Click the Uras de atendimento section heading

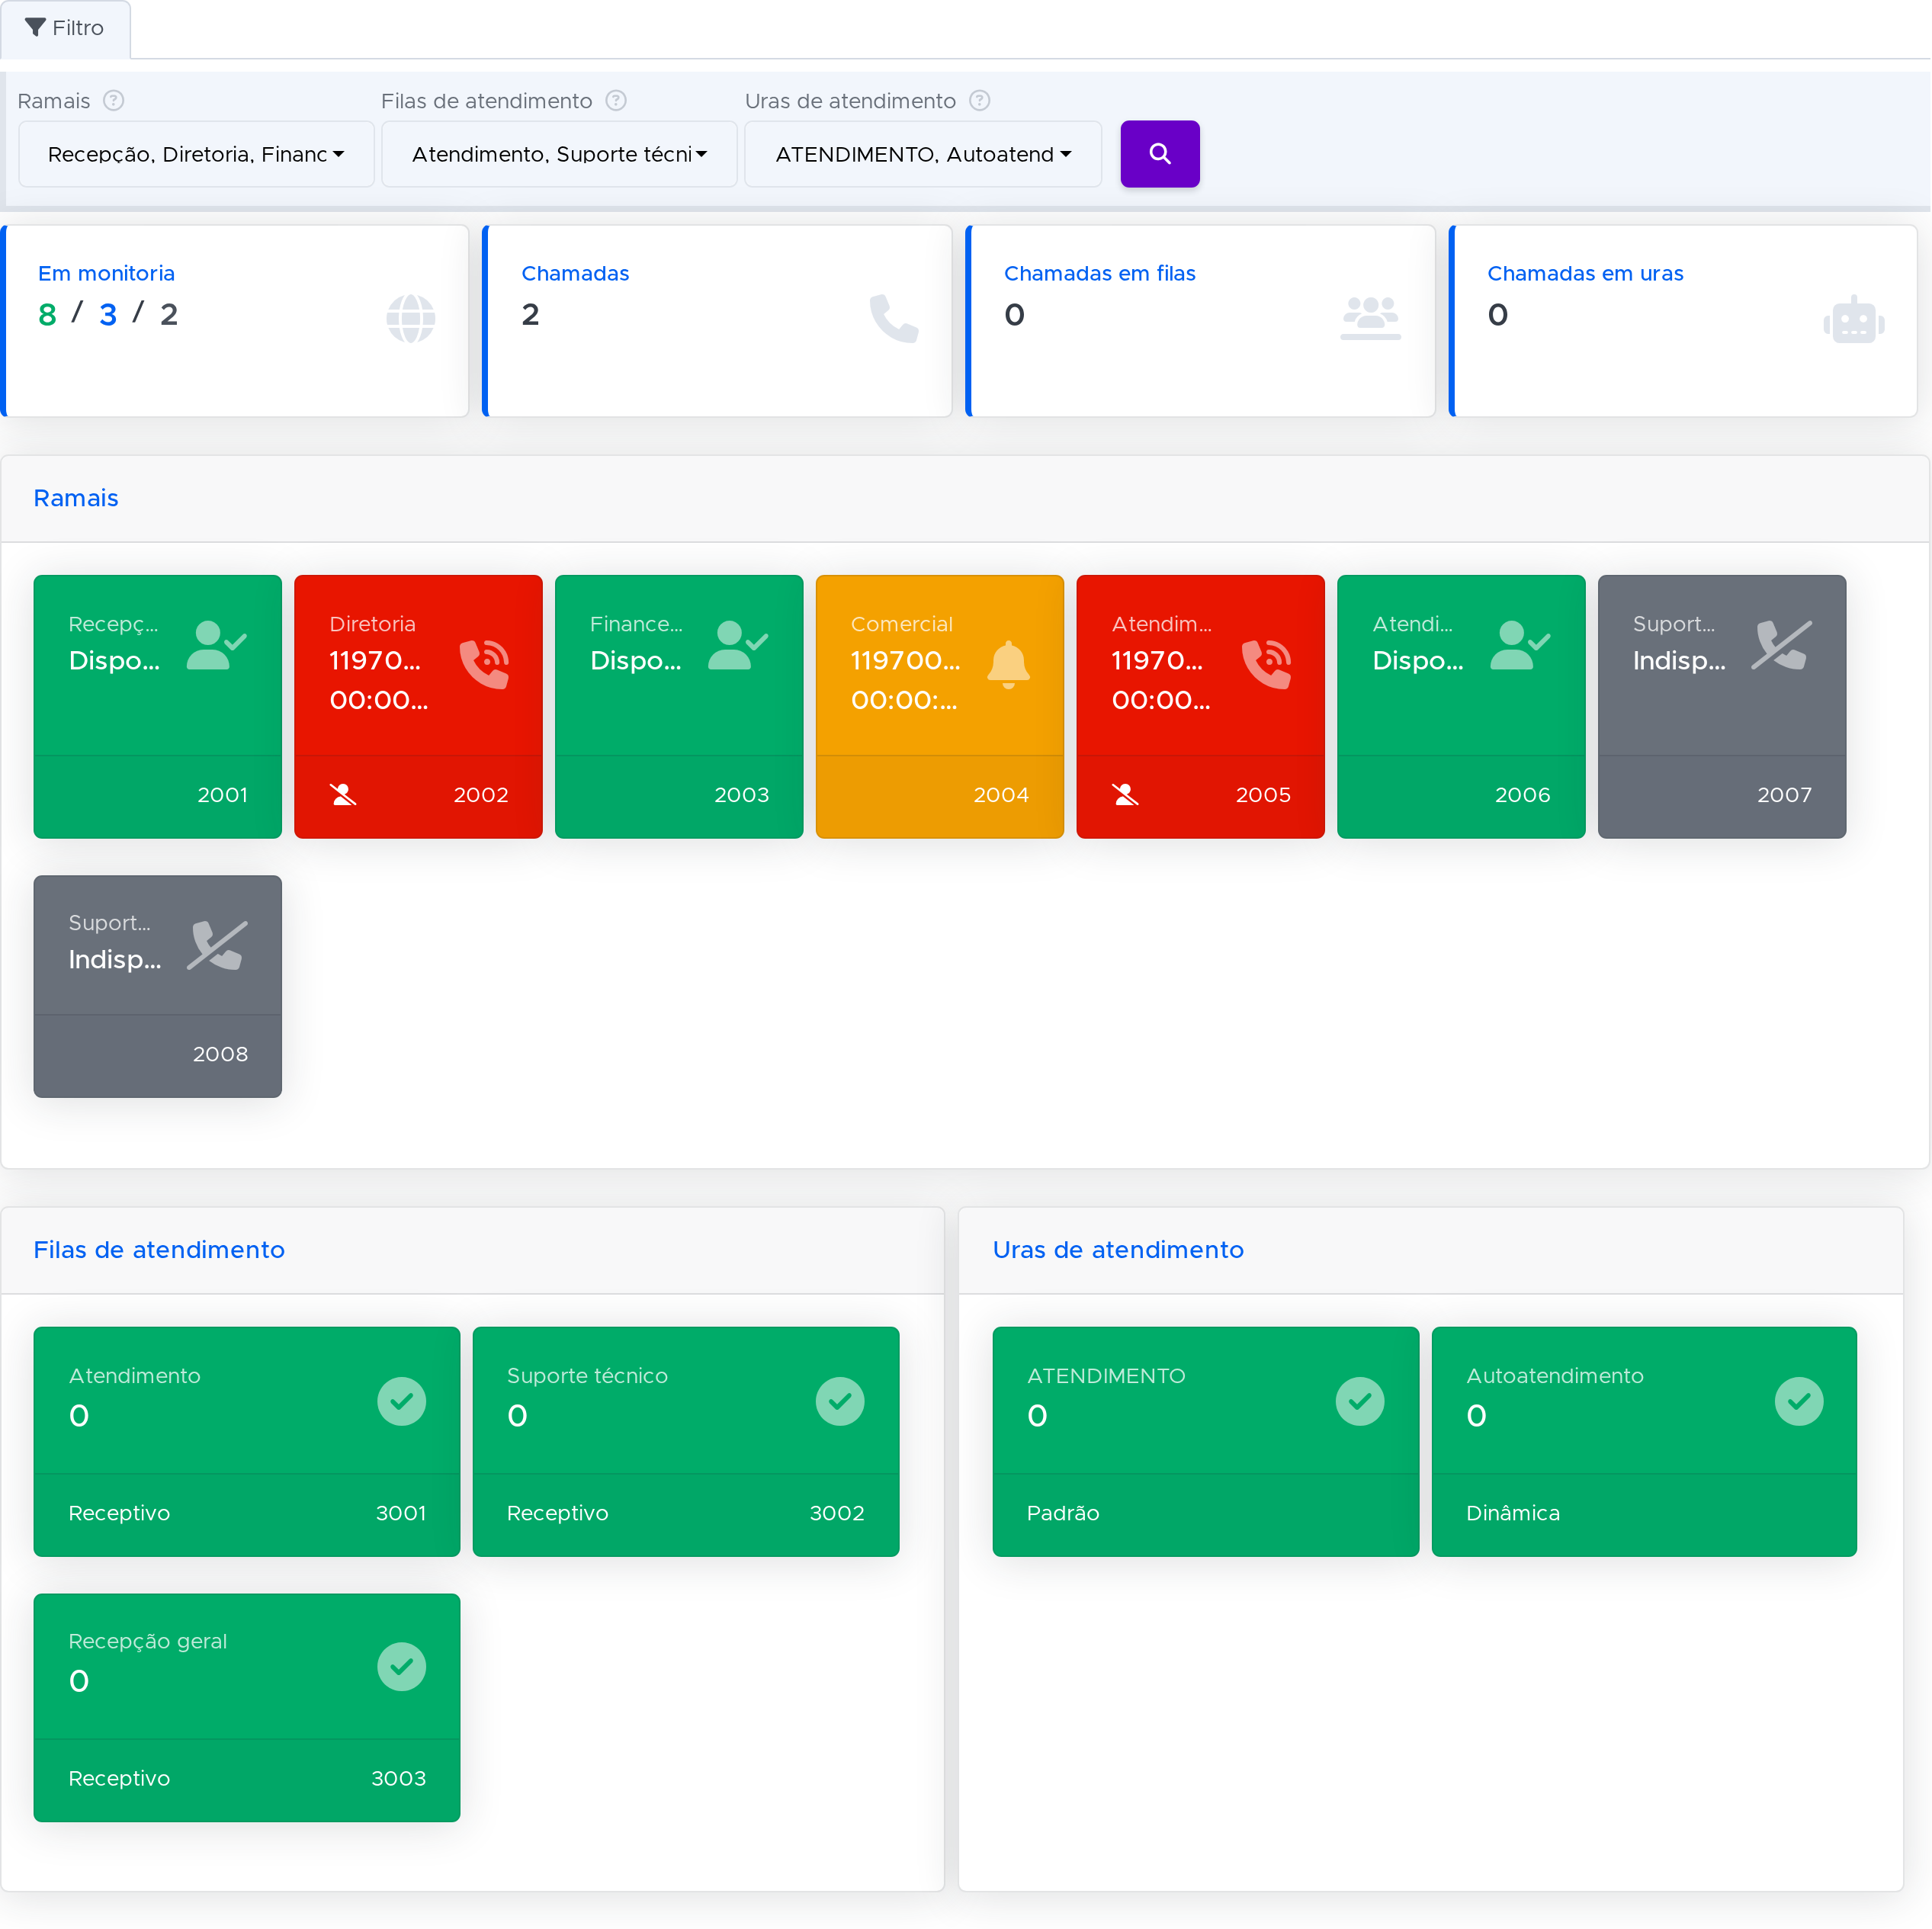[x=1118, y=1249]
